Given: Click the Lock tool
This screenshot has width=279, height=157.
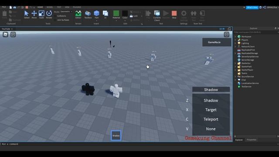Looking at the screenshot, I should [x=134, y=16].
